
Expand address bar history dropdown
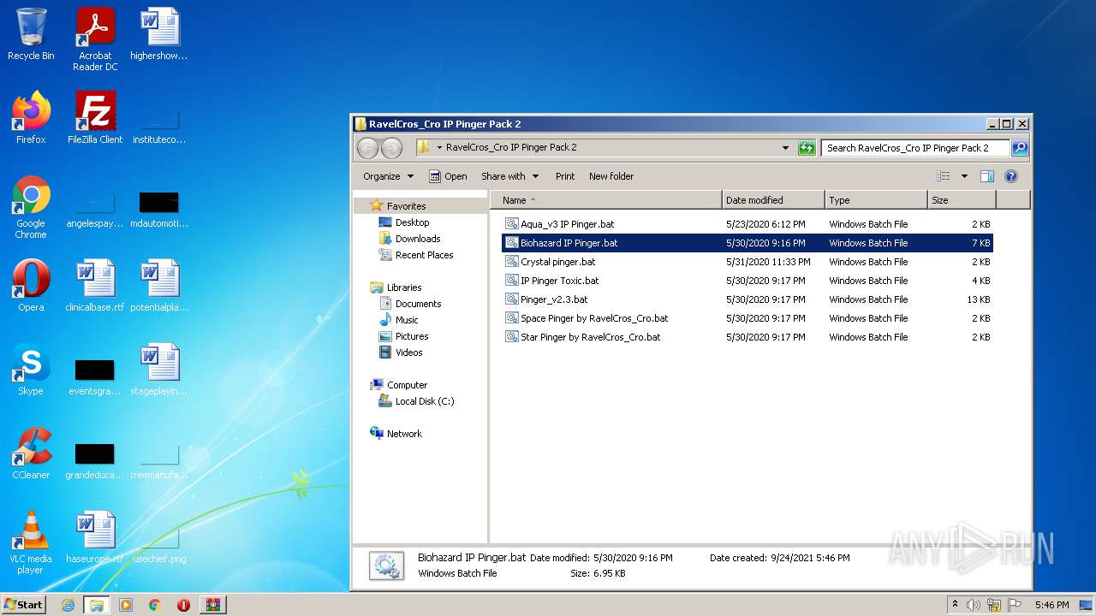click(786, 148)
